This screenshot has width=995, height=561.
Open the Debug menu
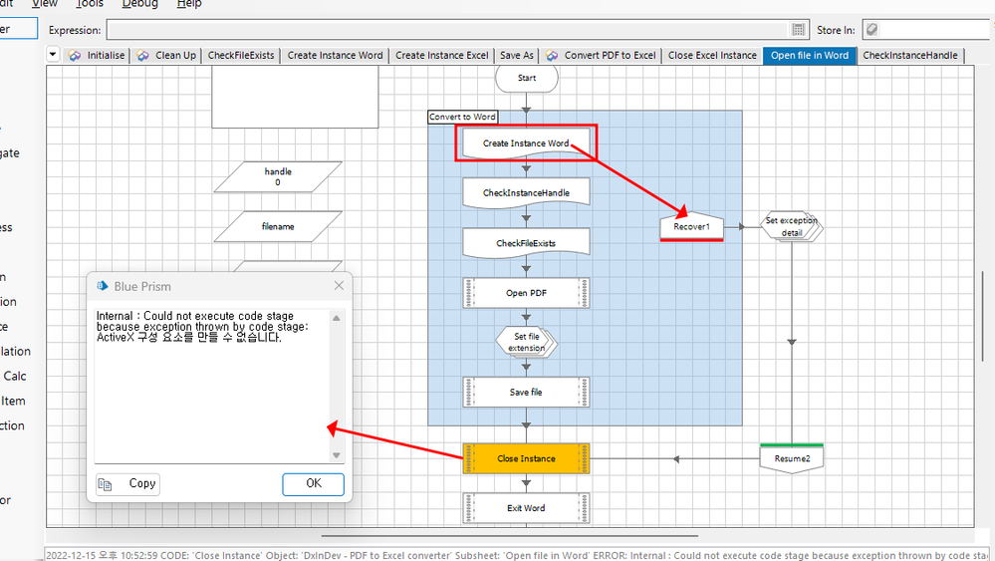pyautogui.click(x=139, y=4)
